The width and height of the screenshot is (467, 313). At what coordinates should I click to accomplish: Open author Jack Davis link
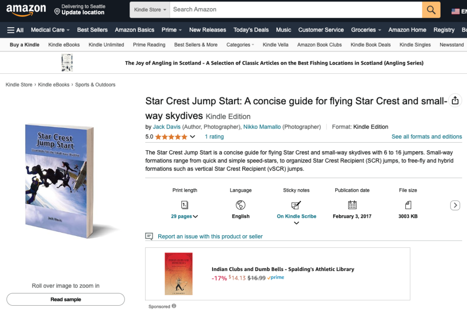[x=166, y=127]
